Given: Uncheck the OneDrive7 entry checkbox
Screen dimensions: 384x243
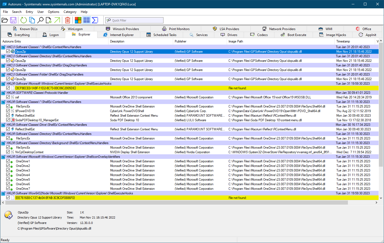Looking at the screenshot, I should [x=8, y=188].
